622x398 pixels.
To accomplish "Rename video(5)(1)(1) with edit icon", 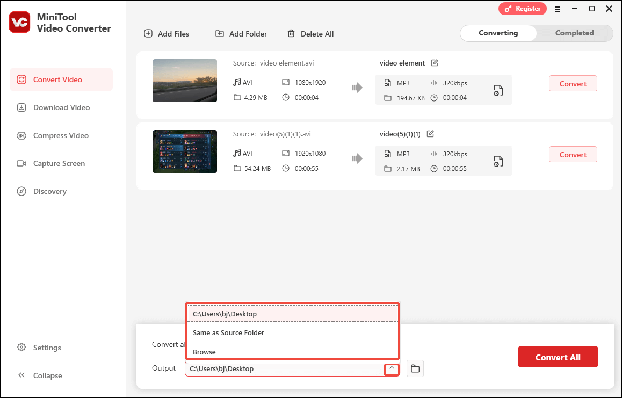I will (430, 134).
